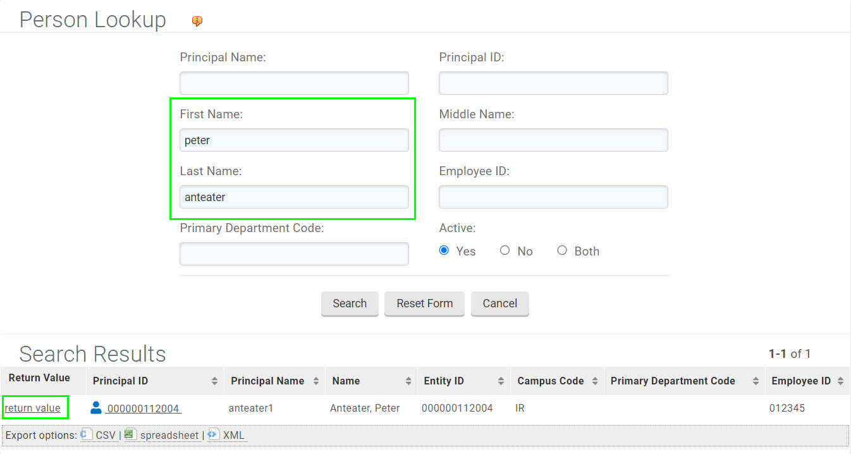The image size is (851, 454).
Task: Open the Person Lookup help icon
Action: pyautogui.click(x=197, y=21)
